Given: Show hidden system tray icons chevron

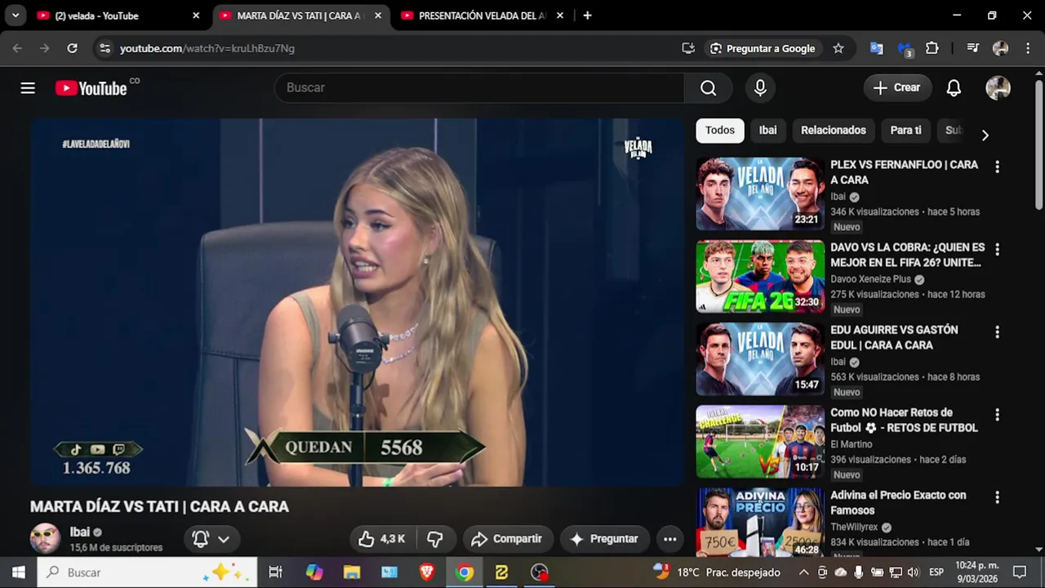Looking at the screenshot, I should [x=803, y=572].
